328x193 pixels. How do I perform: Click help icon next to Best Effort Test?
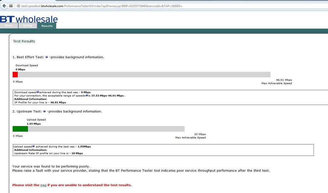pyautogui.click(x=47, y=57)
